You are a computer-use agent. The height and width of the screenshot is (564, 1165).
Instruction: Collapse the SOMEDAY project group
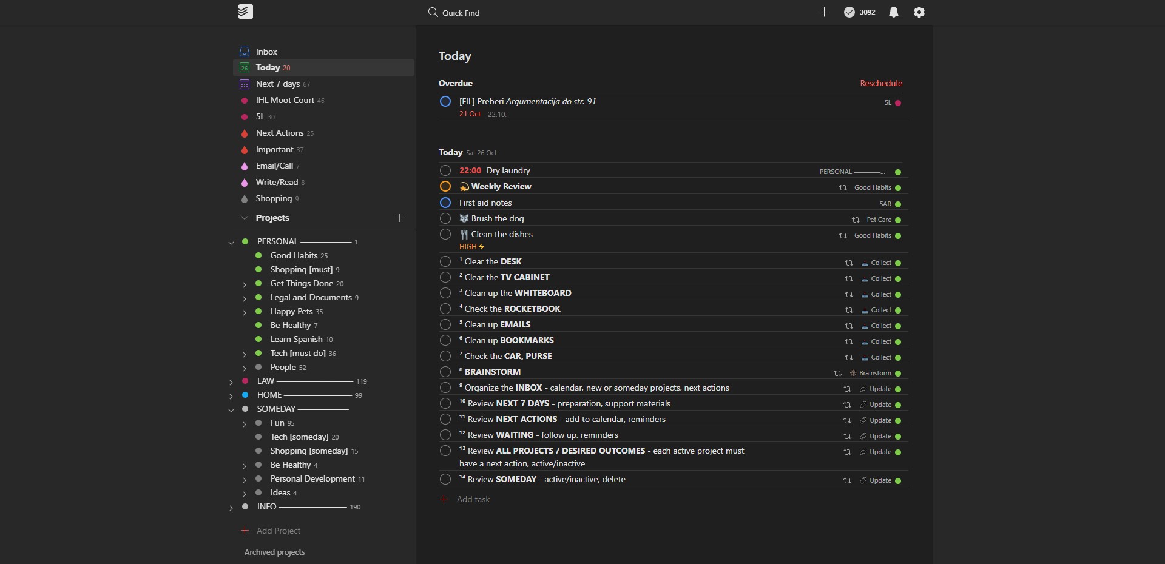click(231, 410)
